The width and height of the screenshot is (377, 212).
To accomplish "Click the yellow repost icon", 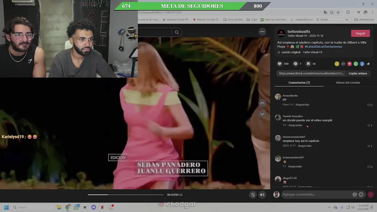I will click(337, 64).
